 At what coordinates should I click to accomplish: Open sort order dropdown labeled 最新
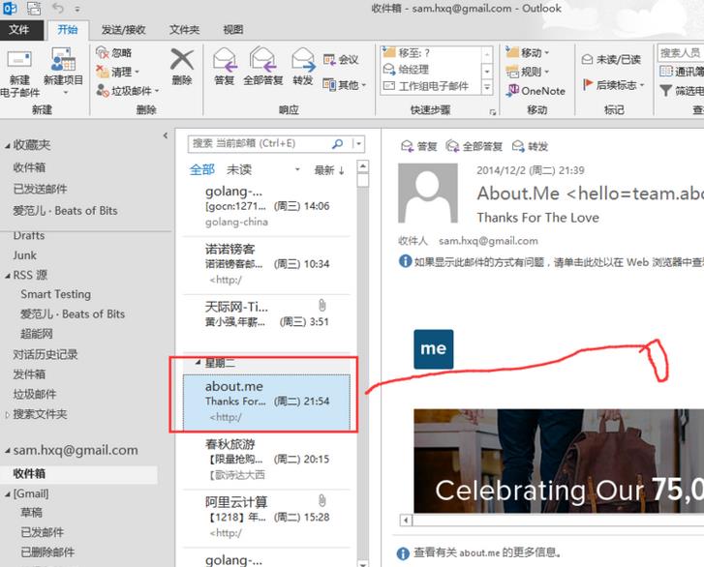(328, 170)
